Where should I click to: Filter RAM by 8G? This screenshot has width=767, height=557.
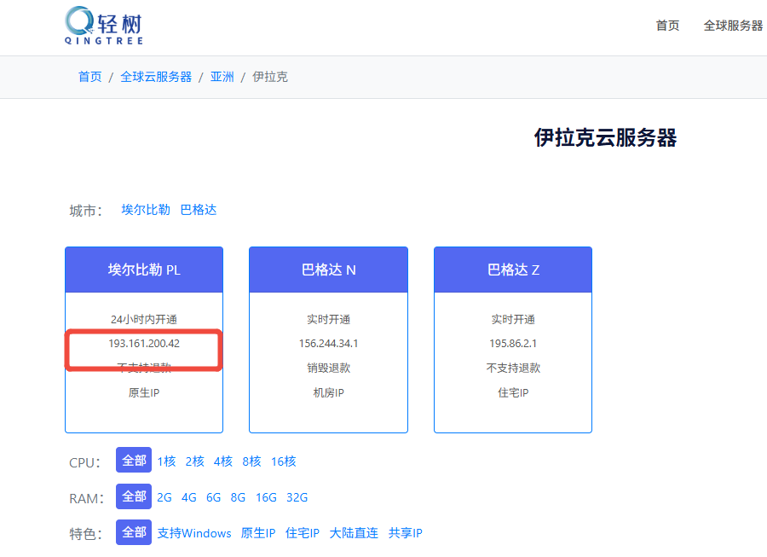(238, 497)
